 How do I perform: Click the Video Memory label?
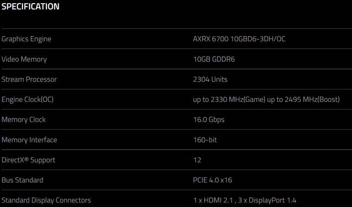[24, 59]
